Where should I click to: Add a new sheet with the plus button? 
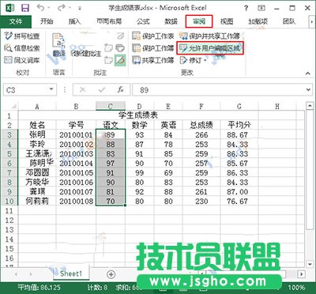pos(111,274)
